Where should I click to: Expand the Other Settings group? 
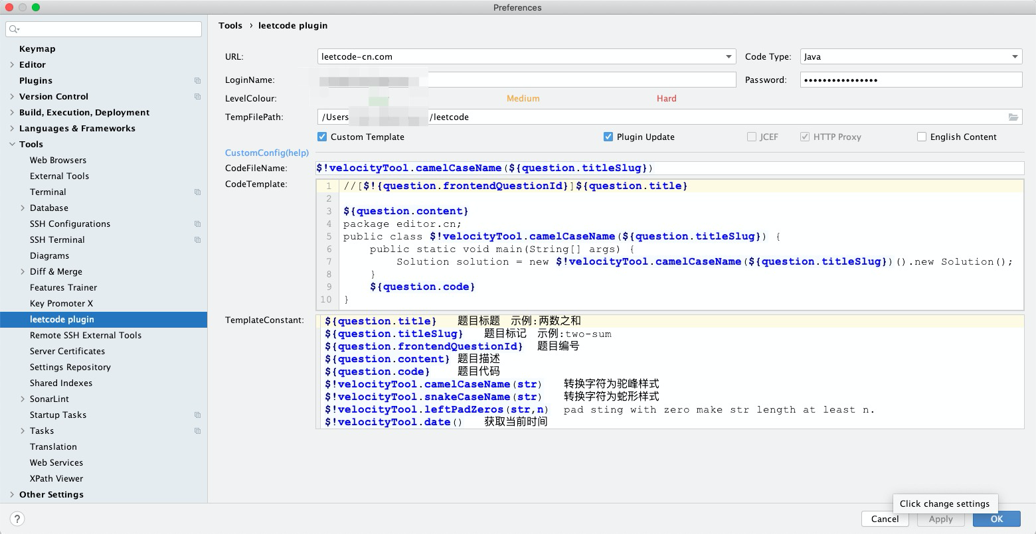[12, 495]
